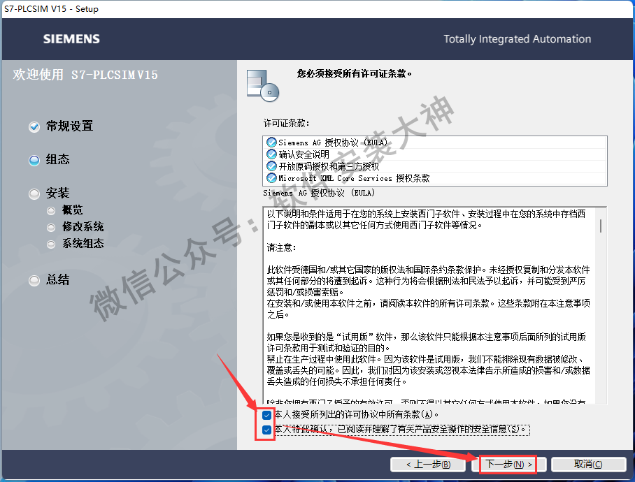Viewport: 635px width, 482px height.
Task: Click the 许可证条款: label
Action: [286, 124]
